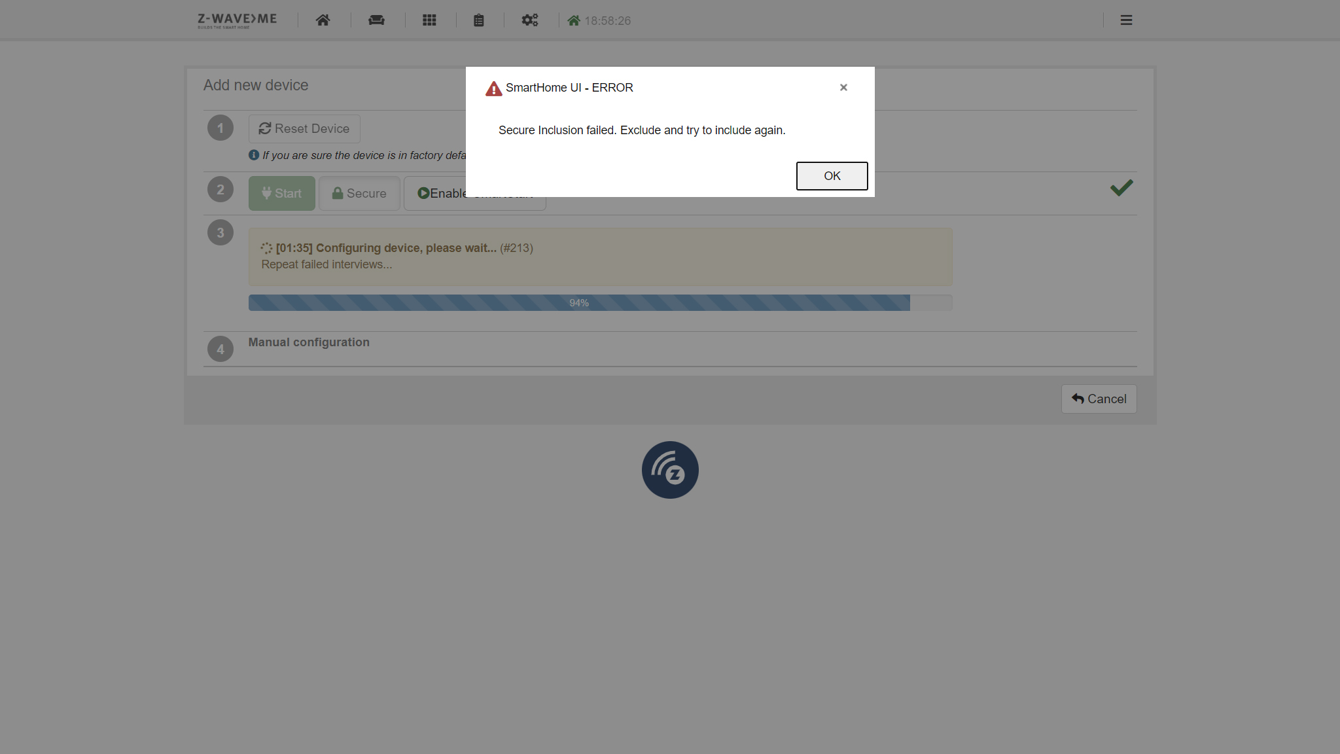1340x754 pixels.
Task: Expand the Manual configuration section
Action: pyautogui.click(x=309, y=342)
